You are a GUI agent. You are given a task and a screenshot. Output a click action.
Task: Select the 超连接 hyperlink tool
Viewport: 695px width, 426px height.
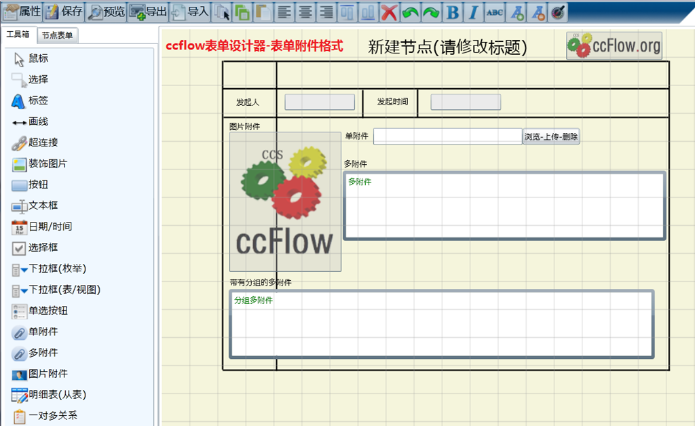[35, 142]
